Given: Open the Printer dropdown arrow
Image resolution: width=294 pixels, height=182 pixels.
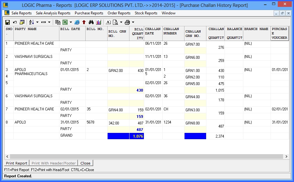Looking at the screenshot, I should (133, 22).
